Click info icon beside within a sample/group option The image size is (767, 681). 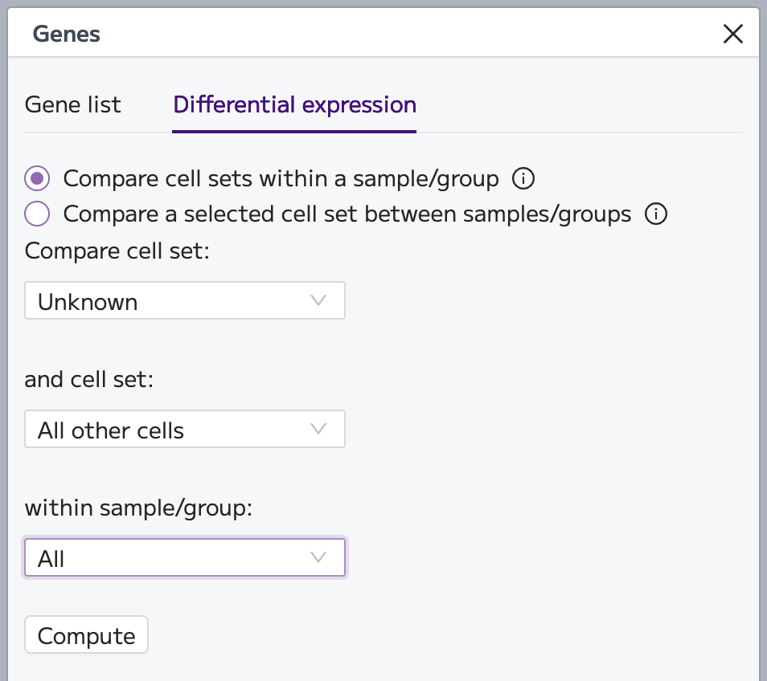tap(523, 178)
